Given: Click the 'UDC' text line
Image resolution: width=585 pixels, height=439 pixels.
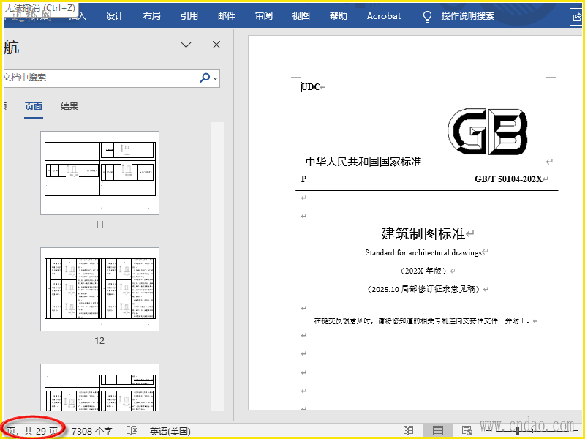Looking at the screenshot, I should pyautogui.click(x=312, y=87).
